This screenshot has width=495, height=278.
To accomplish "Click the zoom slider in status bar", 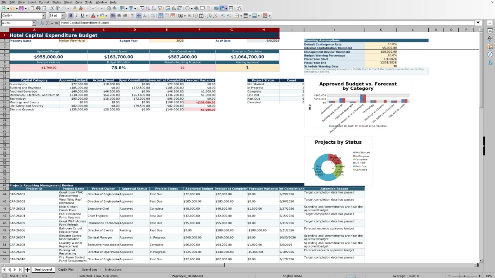I will tap(464, 276).
